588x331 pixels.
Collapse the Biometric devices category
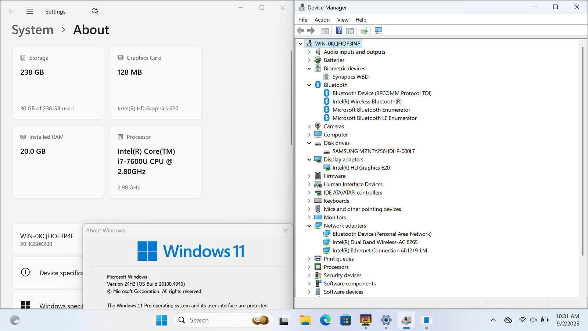[309, 68]
